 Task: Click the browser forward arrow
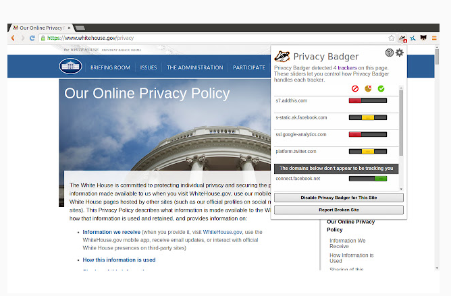click(22, 38)
